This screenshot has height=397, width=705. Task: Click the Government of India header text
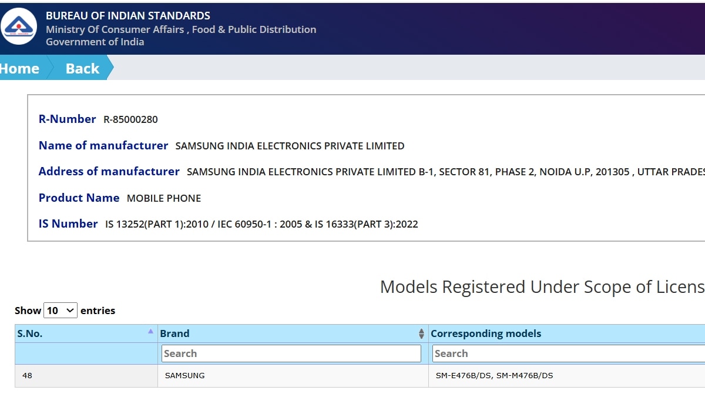[95, 42]
